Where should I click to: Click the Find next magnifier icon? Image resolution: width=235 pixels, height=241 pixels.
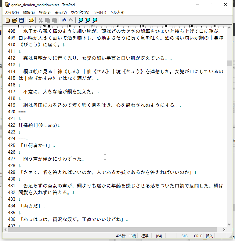click(95, 20)
